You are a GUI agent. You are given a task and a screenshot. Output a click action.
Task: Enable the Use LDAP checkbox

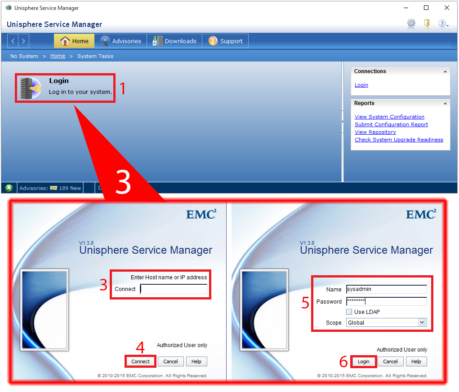tap(349, 312)
